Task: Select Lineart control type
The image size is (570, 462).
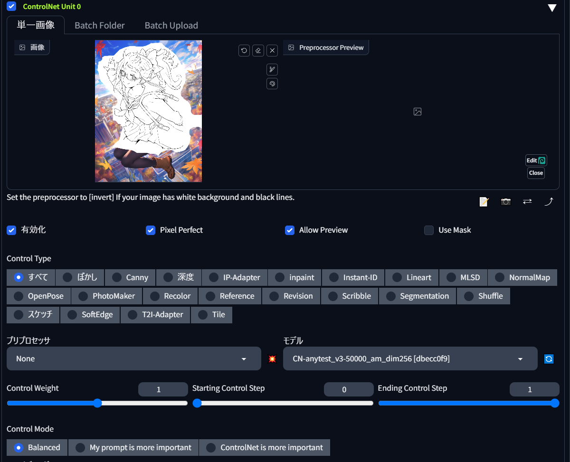Action: (x=412, y=277)
